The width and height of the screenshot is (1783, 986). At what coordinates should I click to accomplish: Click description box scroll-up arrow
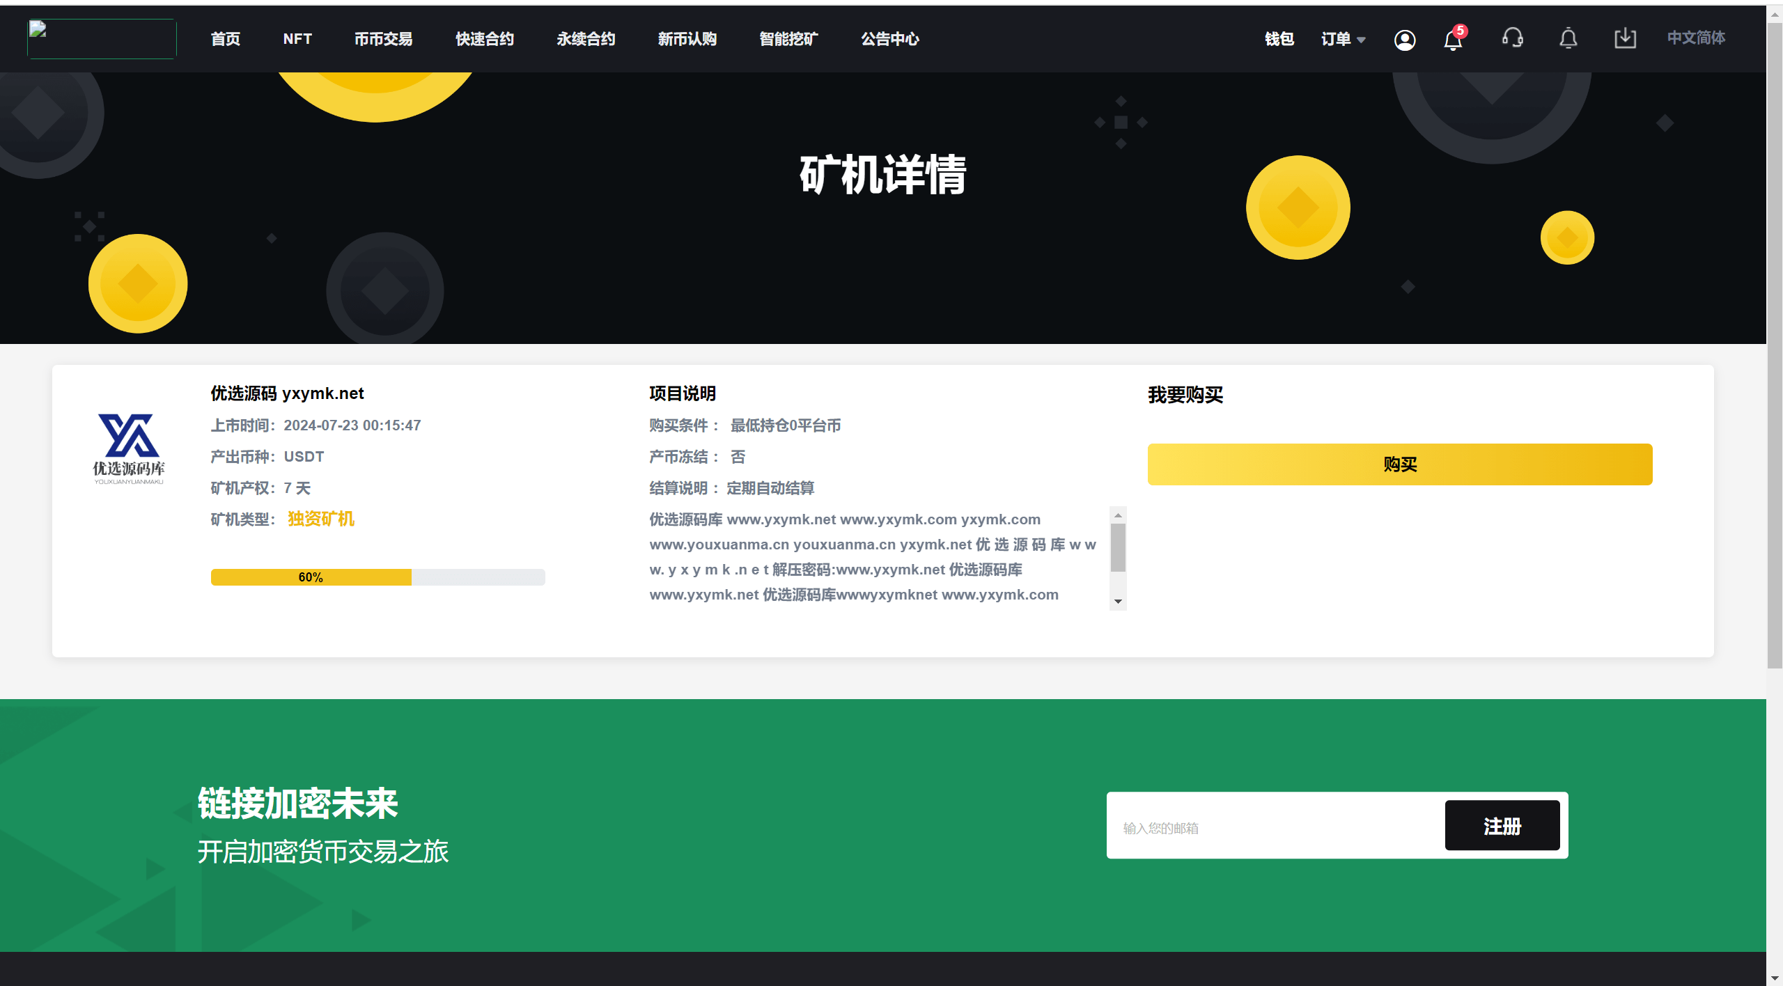[1118, 515]
